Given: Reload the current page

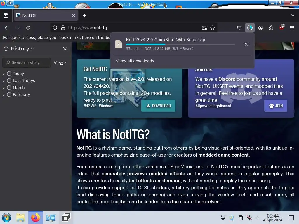Looking at the screenshot, I should coord(28,28).
